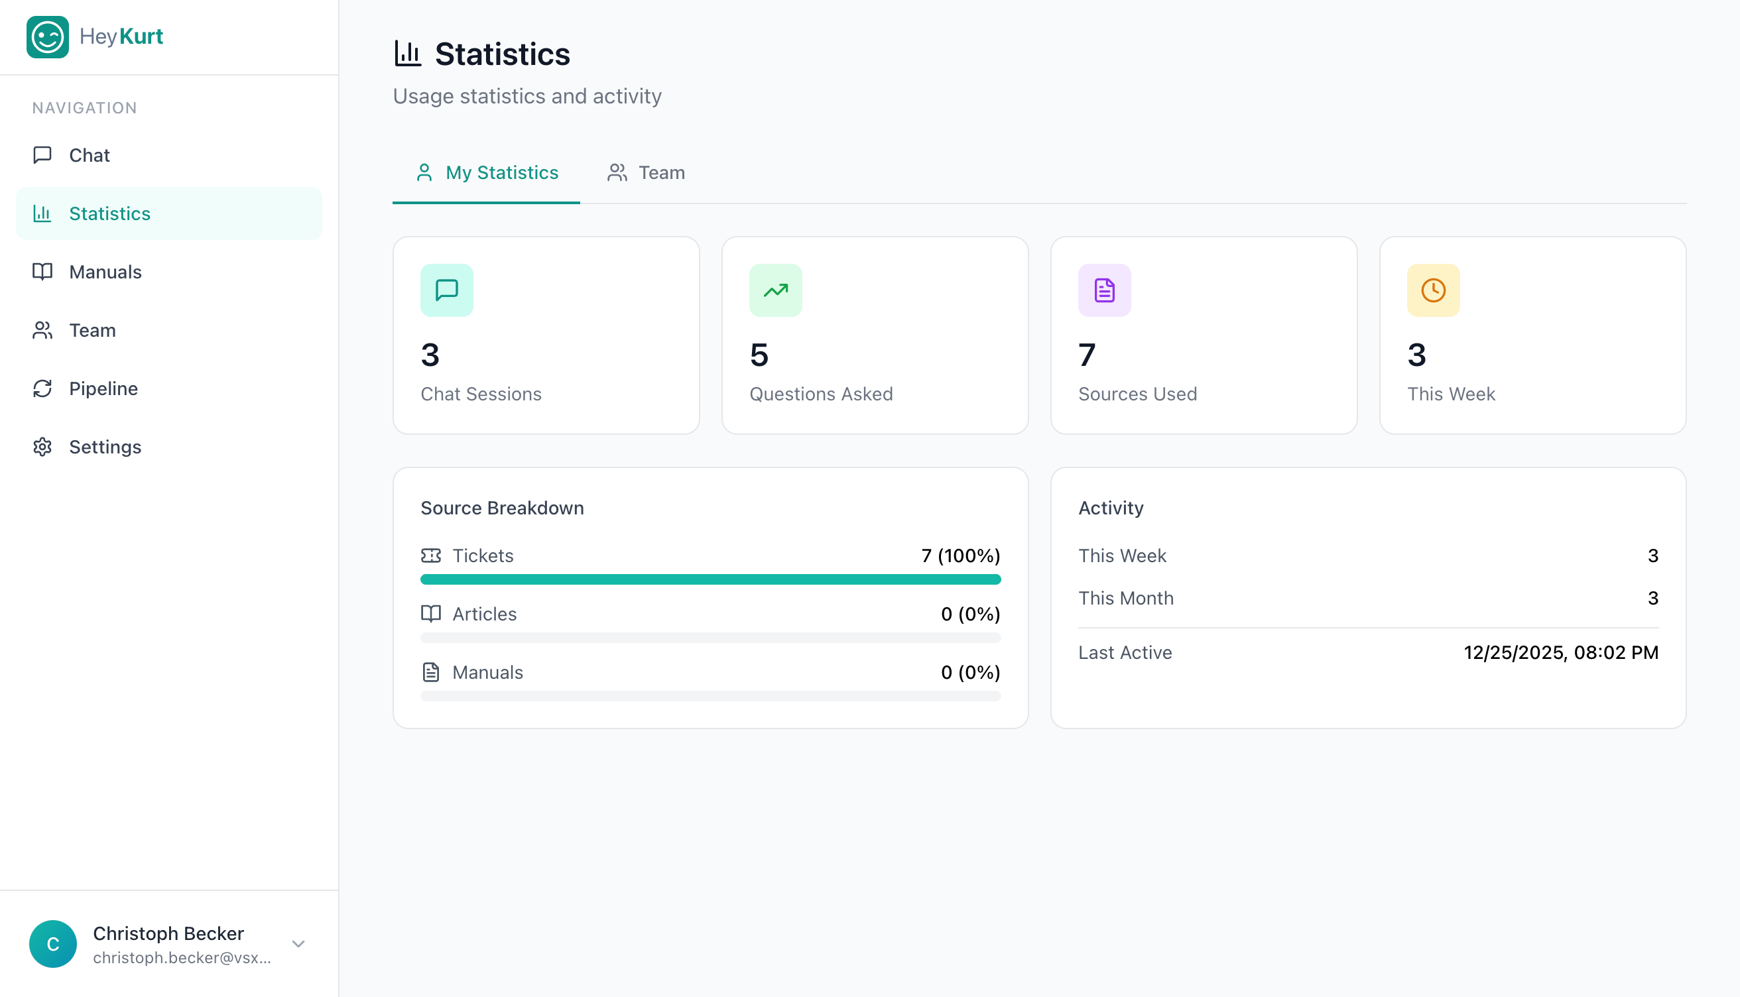
Task: Click the green Tickets progress bar
Action: click(710, 579)
